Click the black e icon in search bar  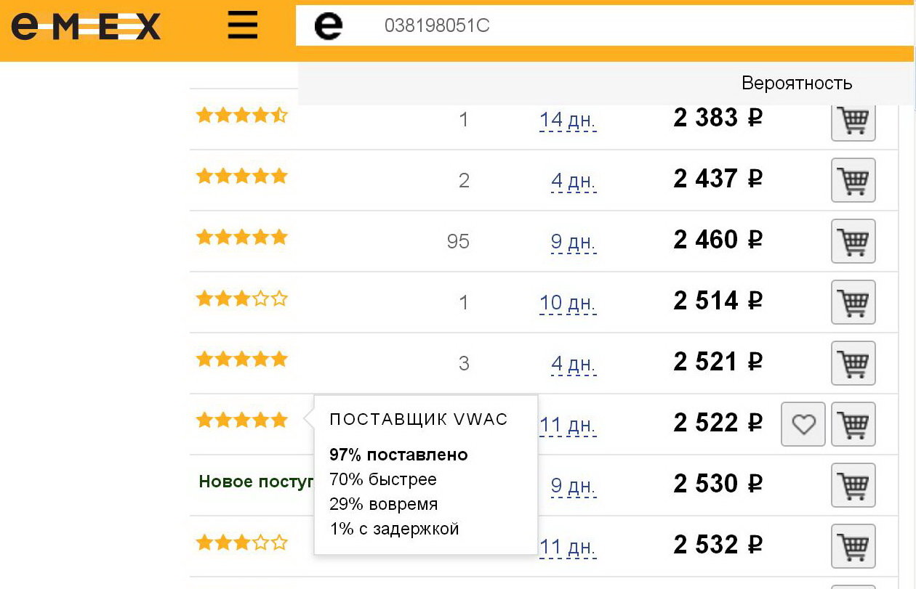click(x=329, y=26)
